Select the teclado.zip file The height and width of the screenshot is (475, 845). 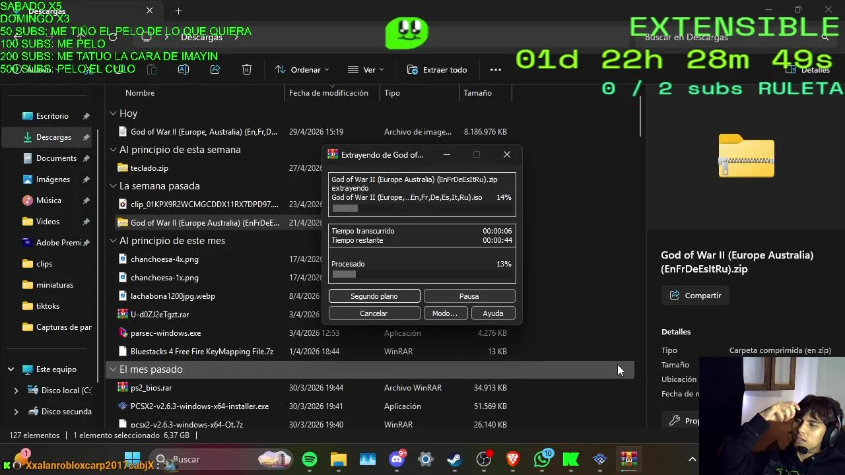[149, 168]
